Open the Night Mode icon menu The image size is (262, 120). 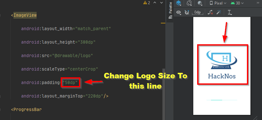(x=200, y=3)
